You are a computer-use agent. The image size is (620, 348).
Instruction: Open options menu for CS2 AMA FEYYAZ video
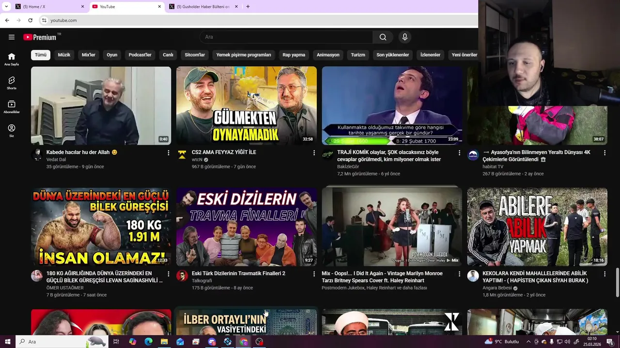[x=314, y=153]
